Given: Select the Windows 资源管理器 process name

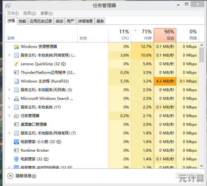Looking at the screenshot, I should 39,47.
